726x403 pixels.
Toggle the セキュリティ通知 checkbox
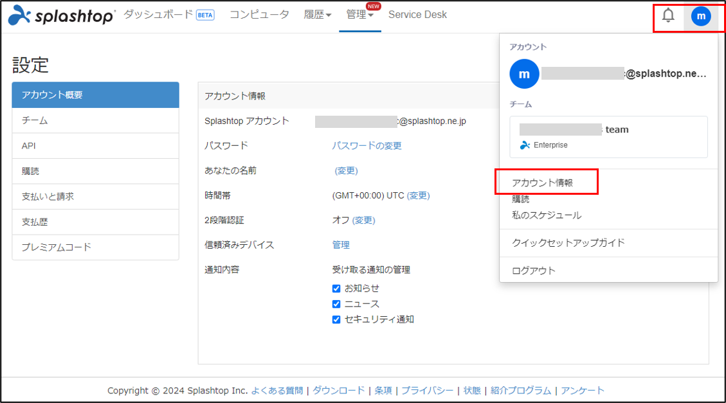coord(336,319)
